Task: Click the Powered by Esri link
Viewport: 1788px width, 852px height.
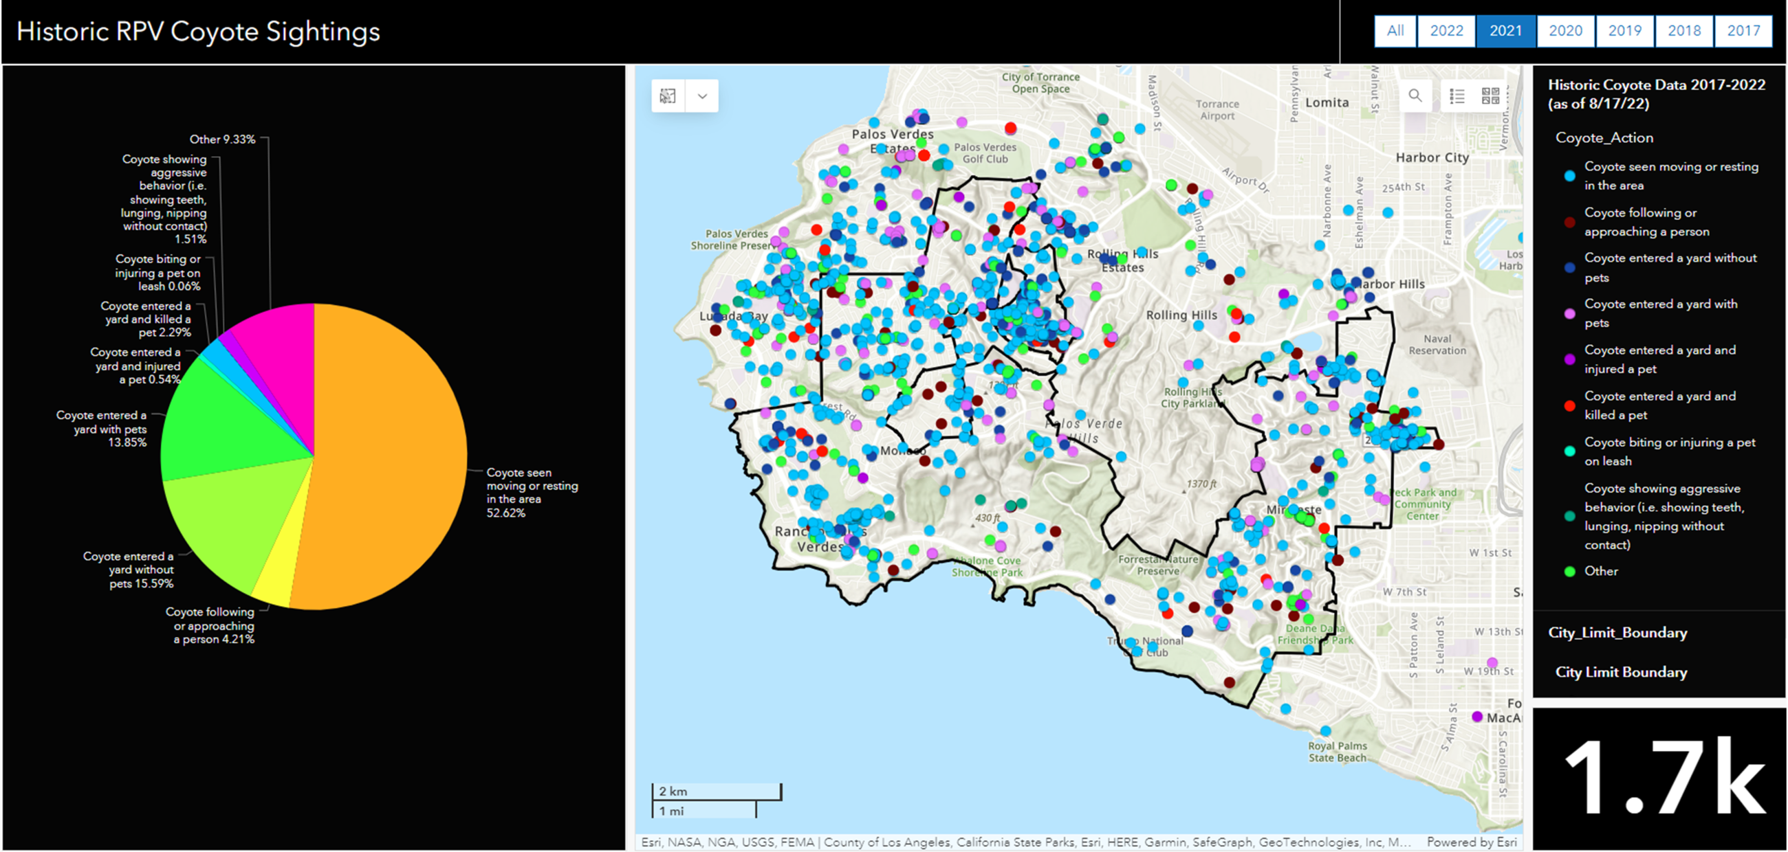Action: tap(1471, 842)
